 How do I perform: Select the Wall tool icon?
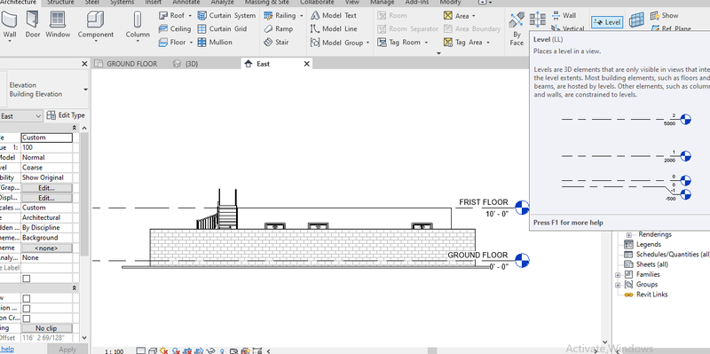(9, 20)
